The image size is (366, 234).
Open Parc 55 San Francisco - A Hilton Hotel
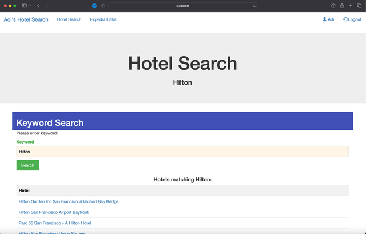pyautogui.click(x=55, y=223)
